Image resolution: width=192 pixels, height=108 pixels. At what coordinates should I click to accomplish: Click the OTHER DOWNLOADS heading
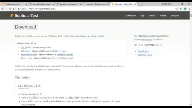(148, 45)
